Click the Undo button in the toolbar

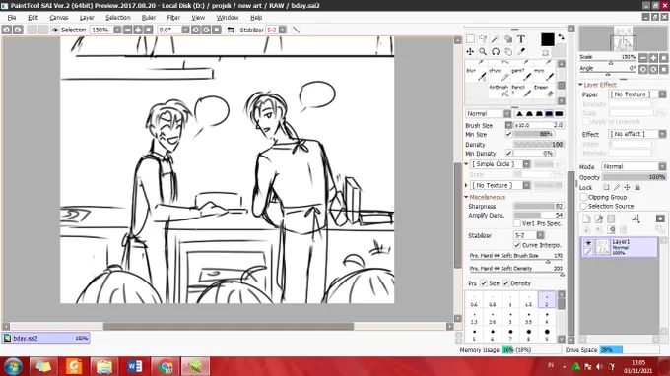7,30
